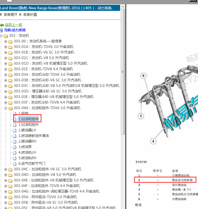The height and width of the screenshot is (209, 198).
Task: Click document icon beside 3.燃油泵
Action: click(x=15, y=147)
